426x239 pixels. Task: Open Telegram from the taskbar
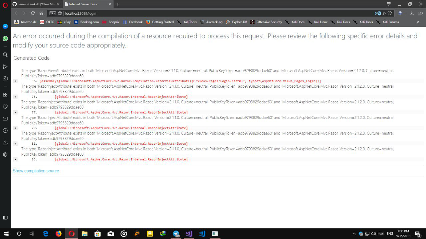(x=176, y=234)
